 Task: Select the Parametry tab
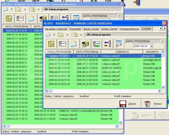[75, 29]
